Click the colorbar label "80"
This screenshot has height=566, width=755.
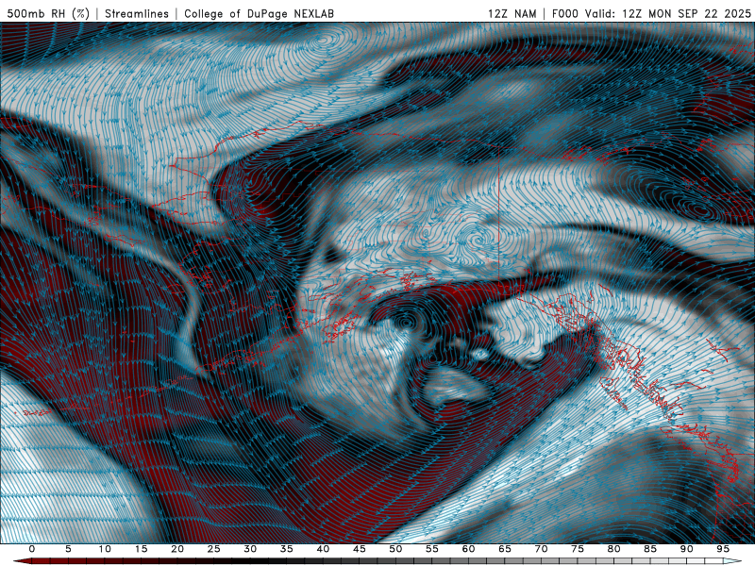[613, 549]
